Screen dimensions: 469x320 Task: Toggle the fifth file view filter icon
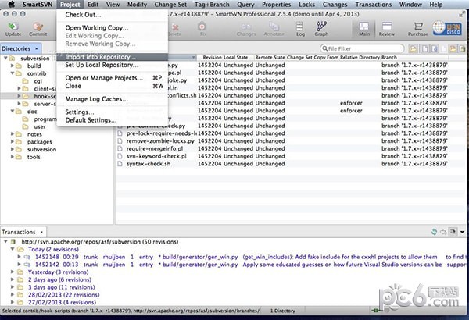(x=453, y=48)
